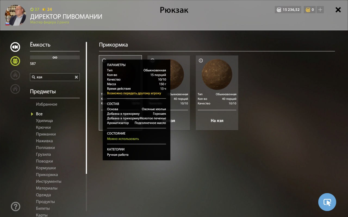Click the player avatar picture
Screen dimensions: 348x217
[15, 15]
